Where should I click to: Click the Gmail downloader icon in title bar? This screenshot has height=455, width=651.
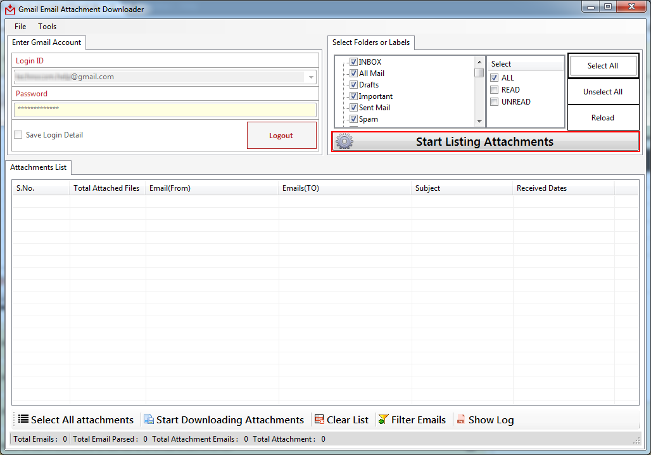pyautogui.click(x=10, y=9)
